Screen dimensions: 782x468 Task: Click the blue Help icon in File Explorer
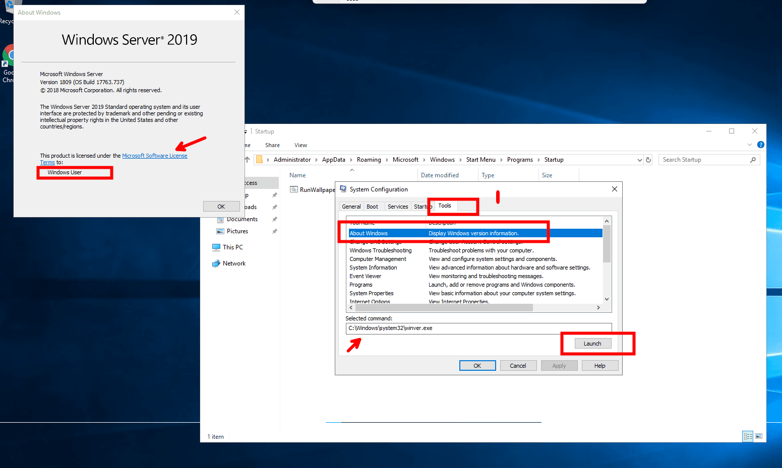pyautogui.click(x=761, y=145)
